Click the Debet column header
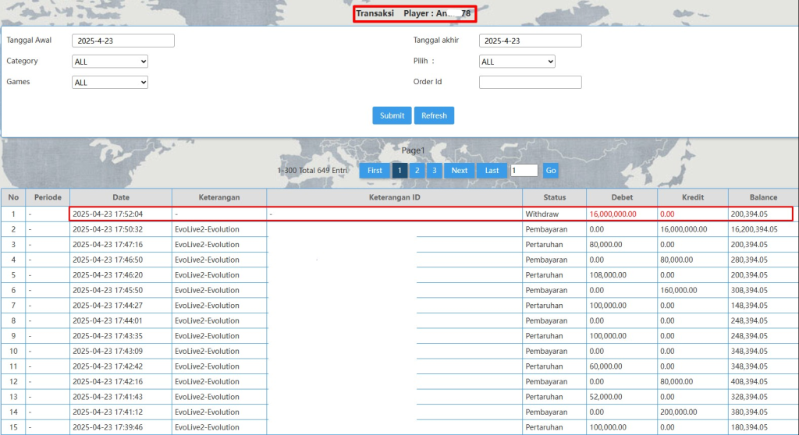The width and height of the screenshot is (799, 435). [x=622, y=198]
